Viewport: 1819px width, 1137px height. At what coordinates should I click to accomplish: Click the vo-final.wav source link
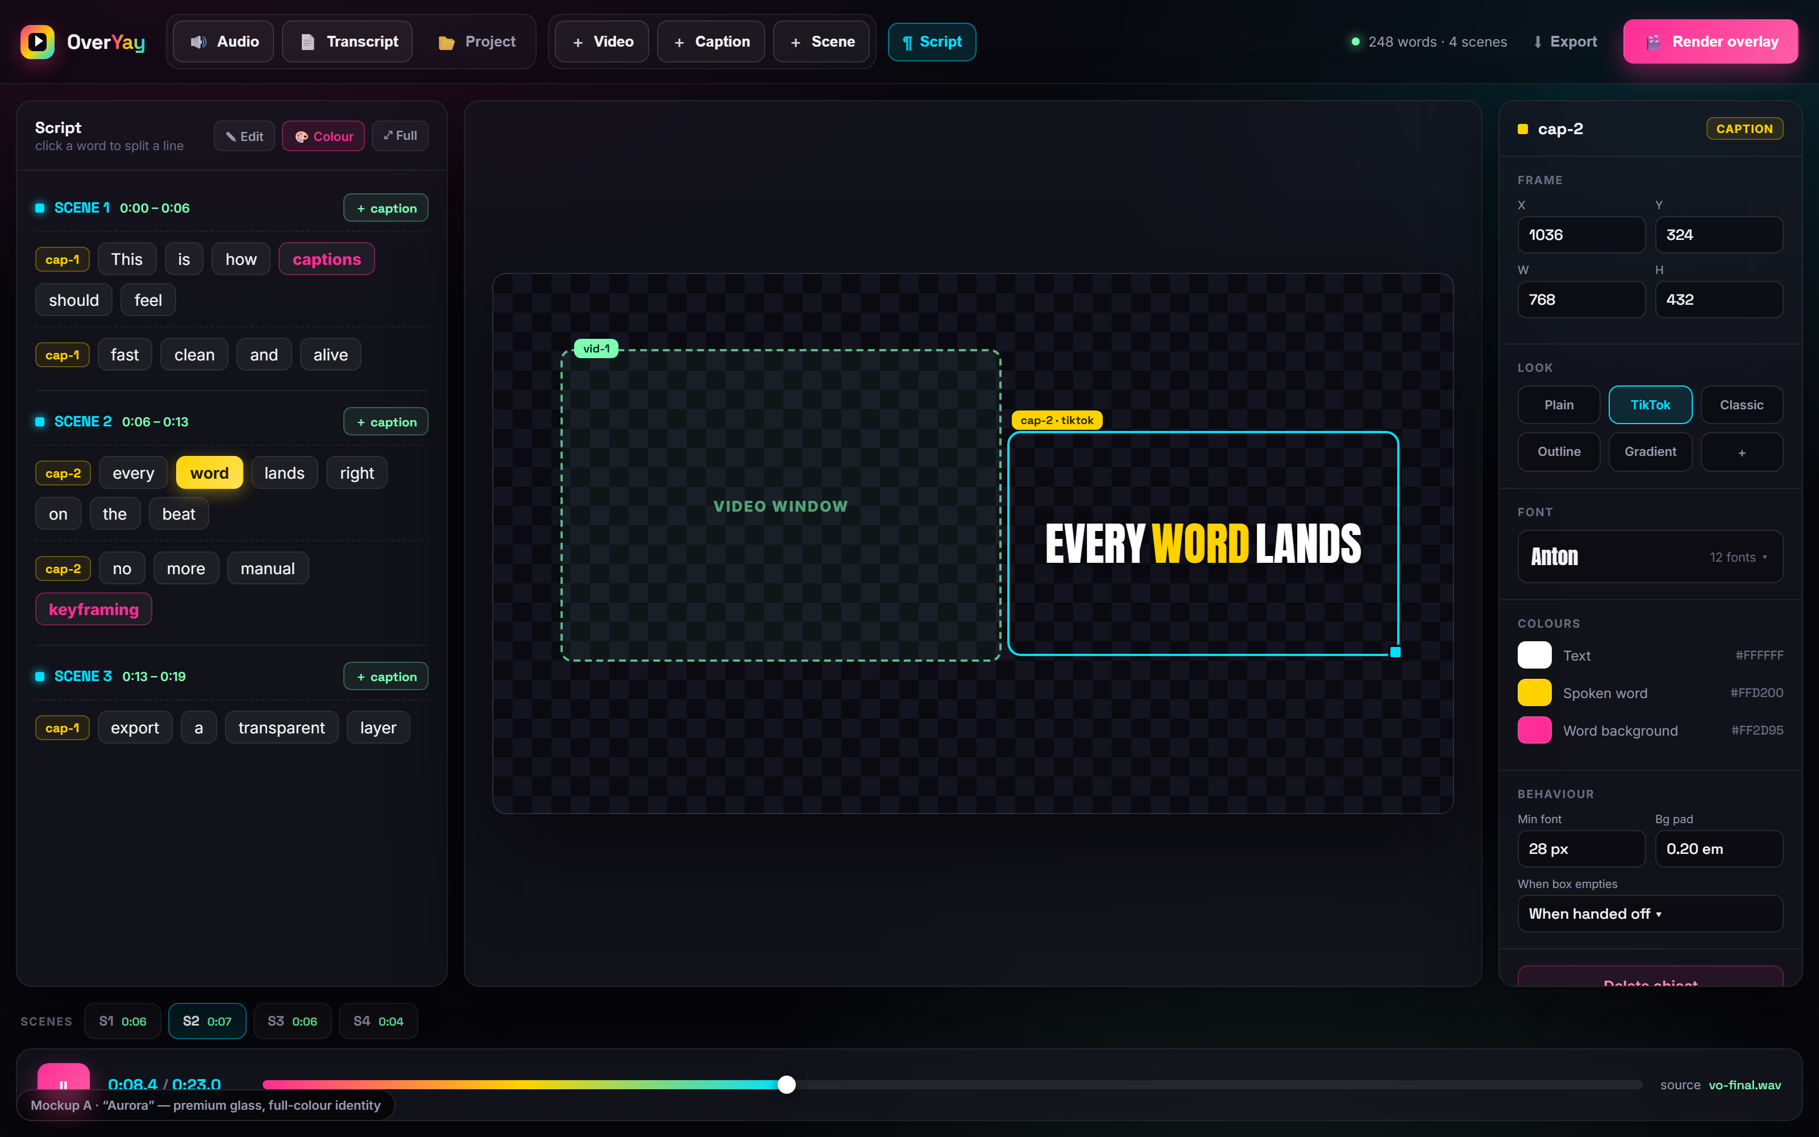[x=1745, y=1085]
